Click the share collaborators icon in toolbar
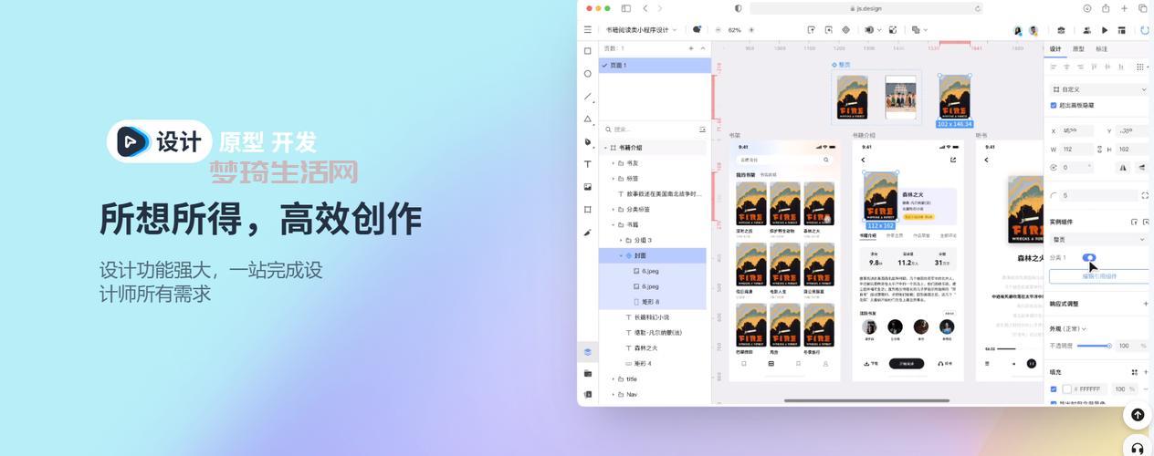The width and height of the screenshot is (1154, 456). coord(1086,30)
